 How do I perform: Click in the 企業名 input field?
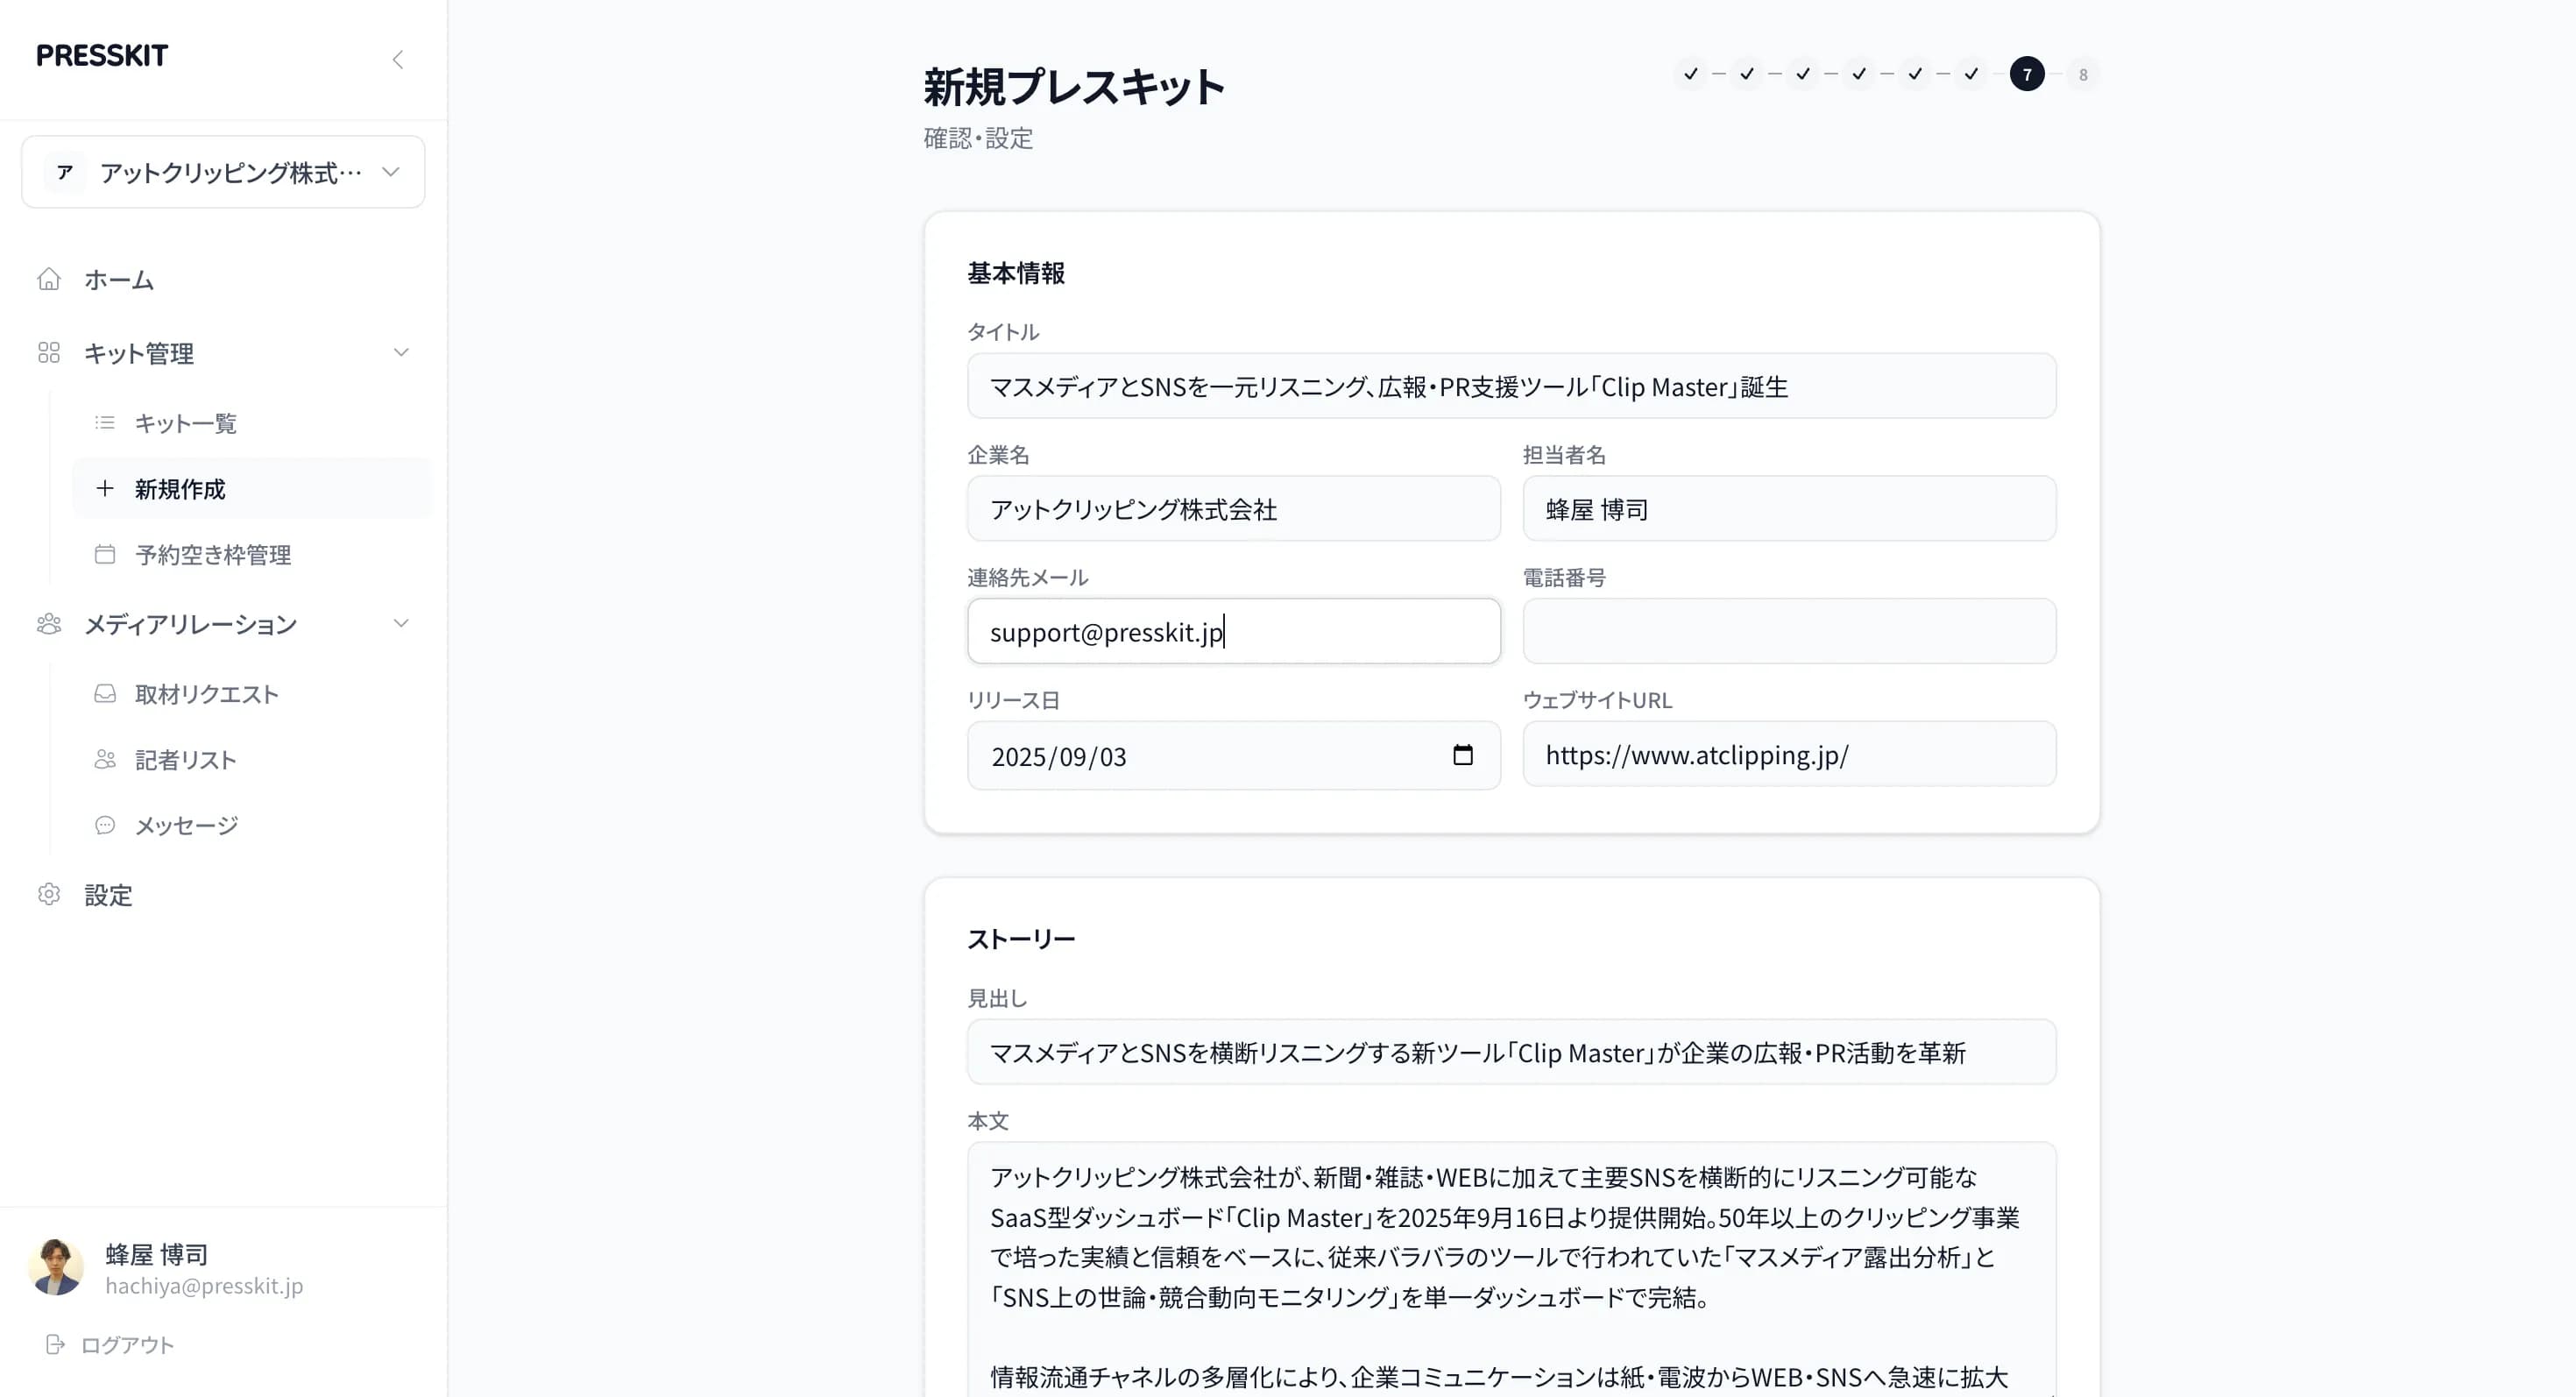[1233, 509]
